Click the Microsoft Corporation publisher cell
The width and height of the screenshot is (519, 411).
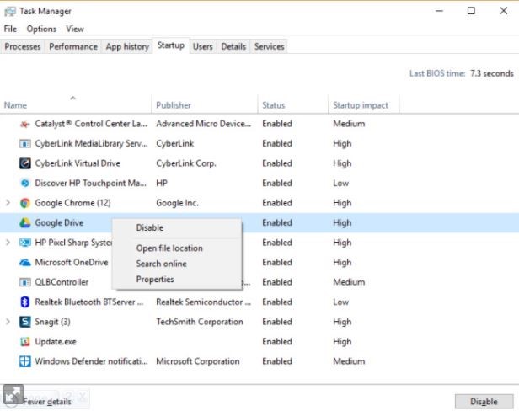pos(198,361)
